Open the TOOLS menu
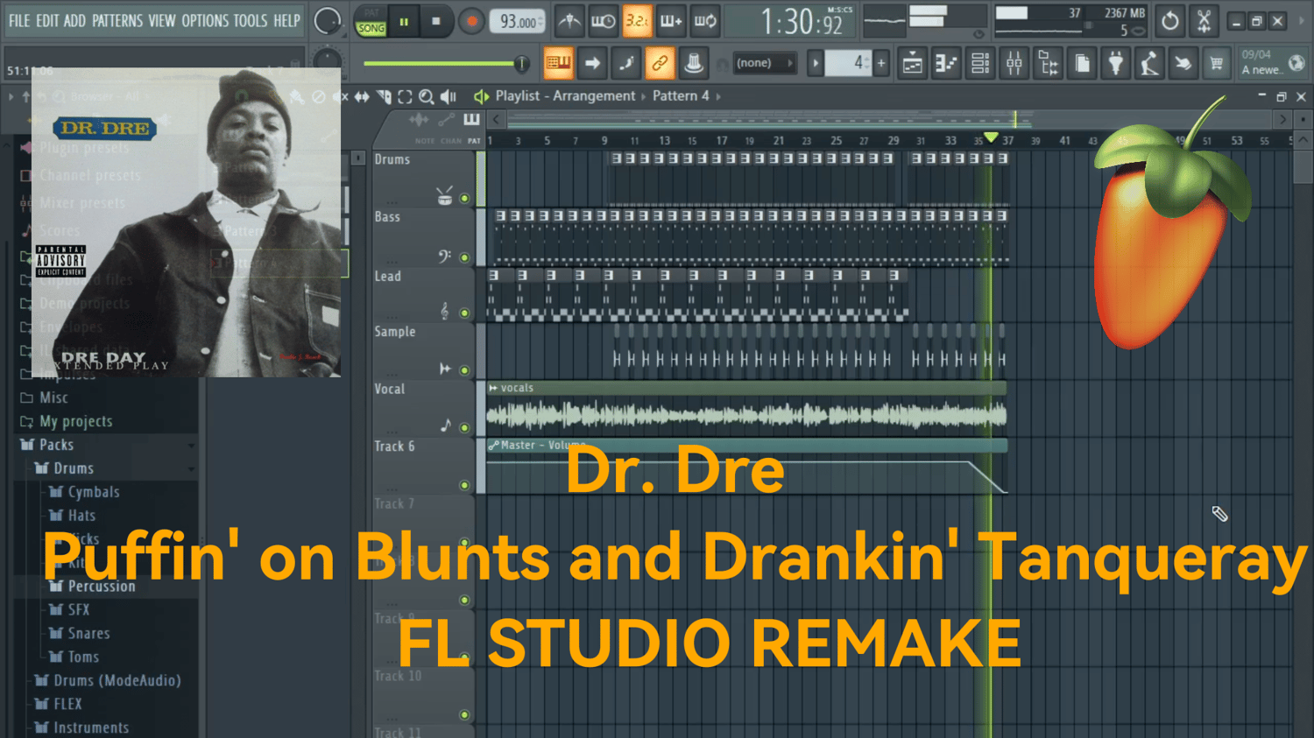This screenshot has height=738, width=1314. [251, 21]
